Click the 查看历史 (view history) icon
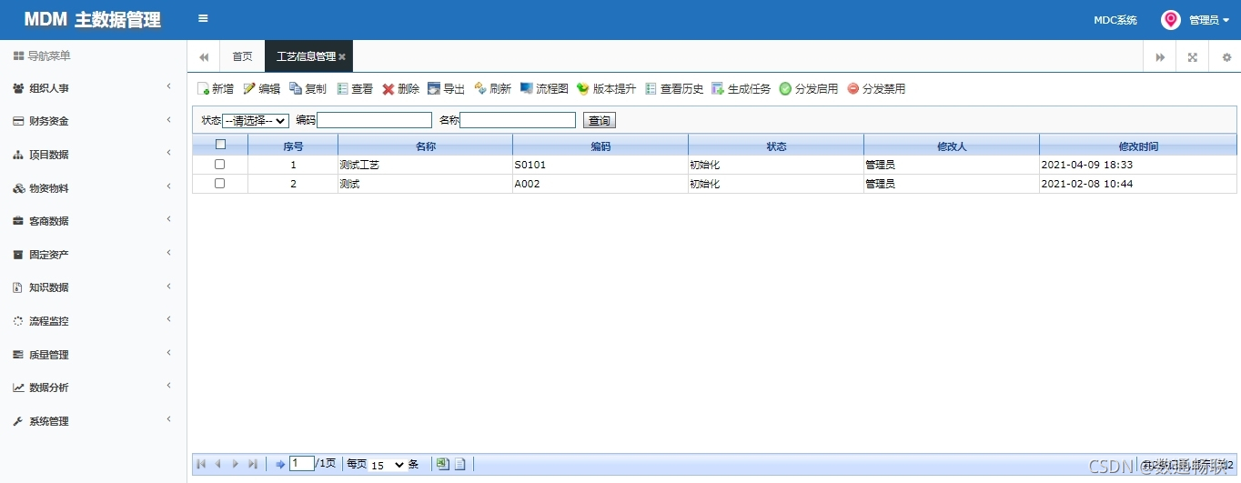The height and width of the screenshot is (483, 1241). click(651, 88)
